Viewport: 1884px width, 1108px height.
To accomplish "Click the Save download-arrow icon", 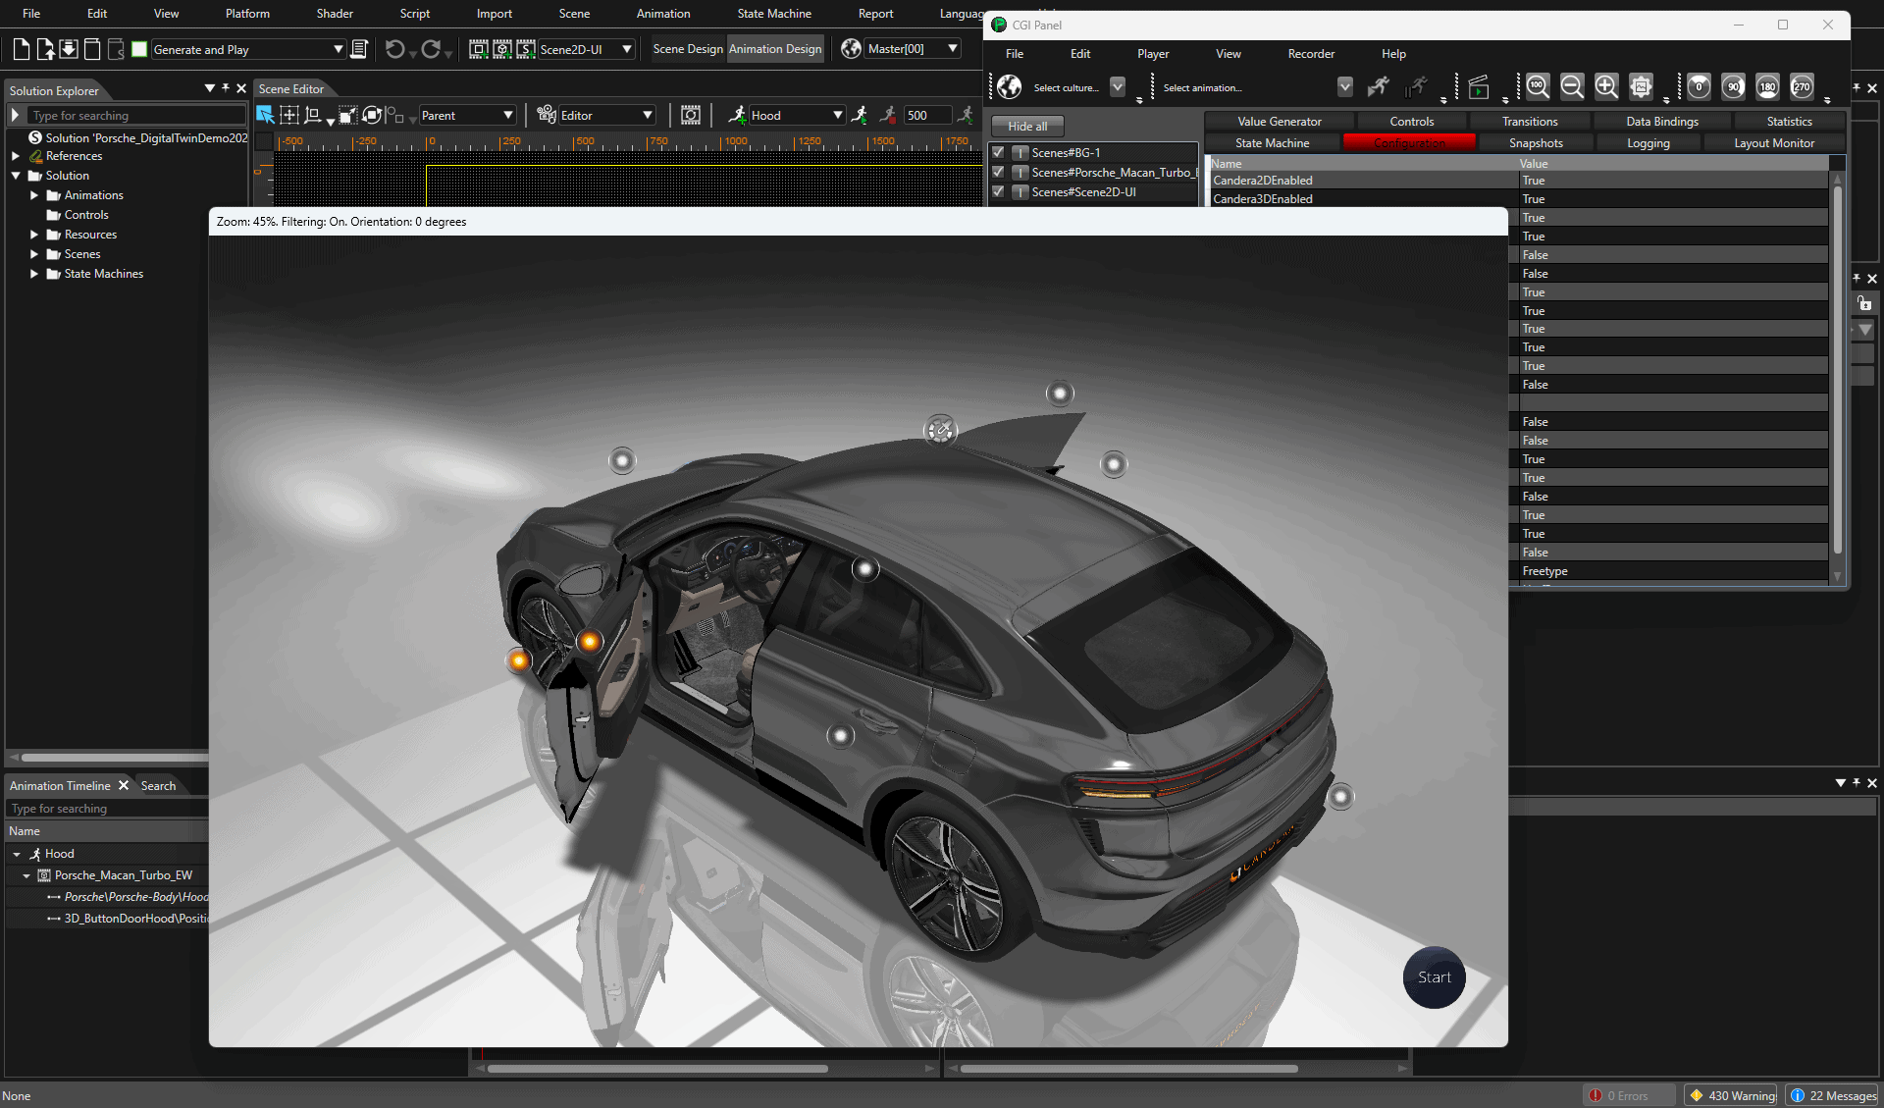I will tap(69, 49).
